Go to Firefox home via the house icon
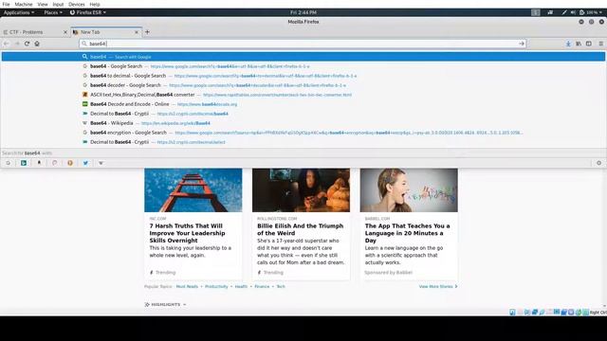This screenshot has height=341, width=607. (37, 44)
